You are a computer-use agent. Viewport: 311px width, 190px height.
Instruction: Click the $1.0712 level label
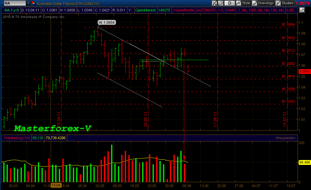coord(288,51)
